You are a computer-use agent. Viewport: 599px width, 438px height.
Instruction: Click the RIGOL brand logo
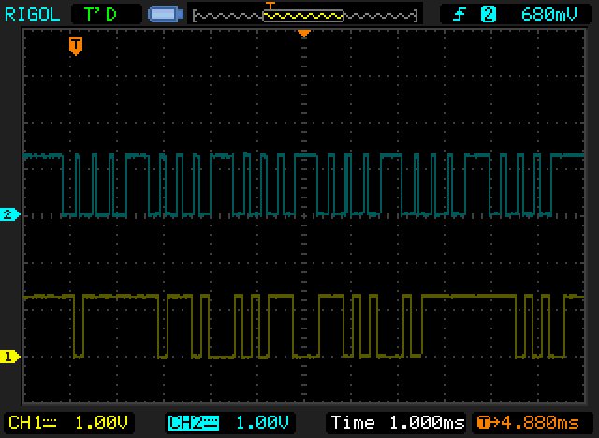click(x=32, y=15)
